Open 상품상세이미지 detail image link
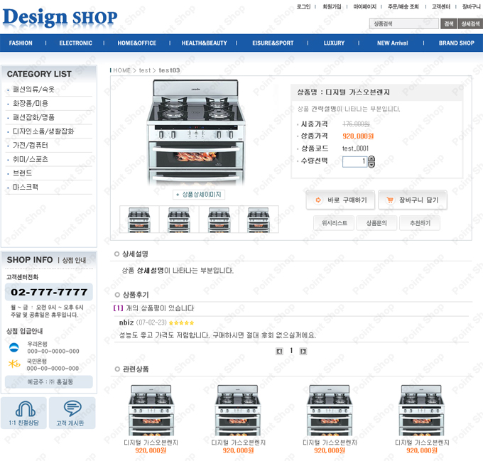 click(199, 195)
